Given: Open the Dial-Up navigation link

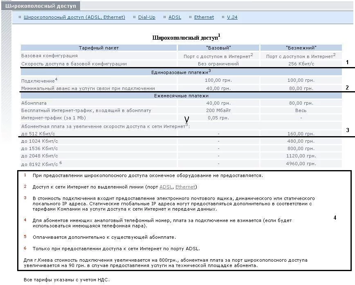Looking at the screenshot, I should [147, 17].
